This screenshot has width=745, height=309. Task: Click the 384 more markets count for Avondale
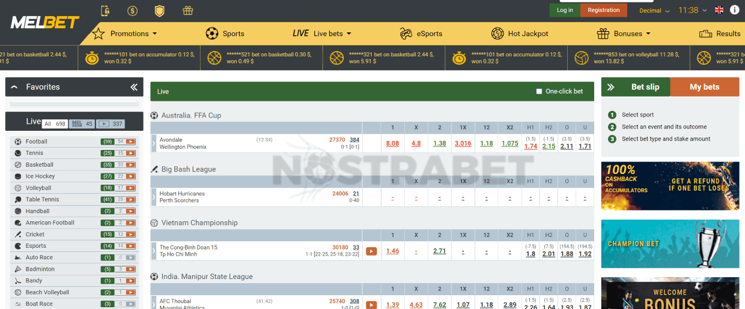pyautogui.click(x=354, y=140)
